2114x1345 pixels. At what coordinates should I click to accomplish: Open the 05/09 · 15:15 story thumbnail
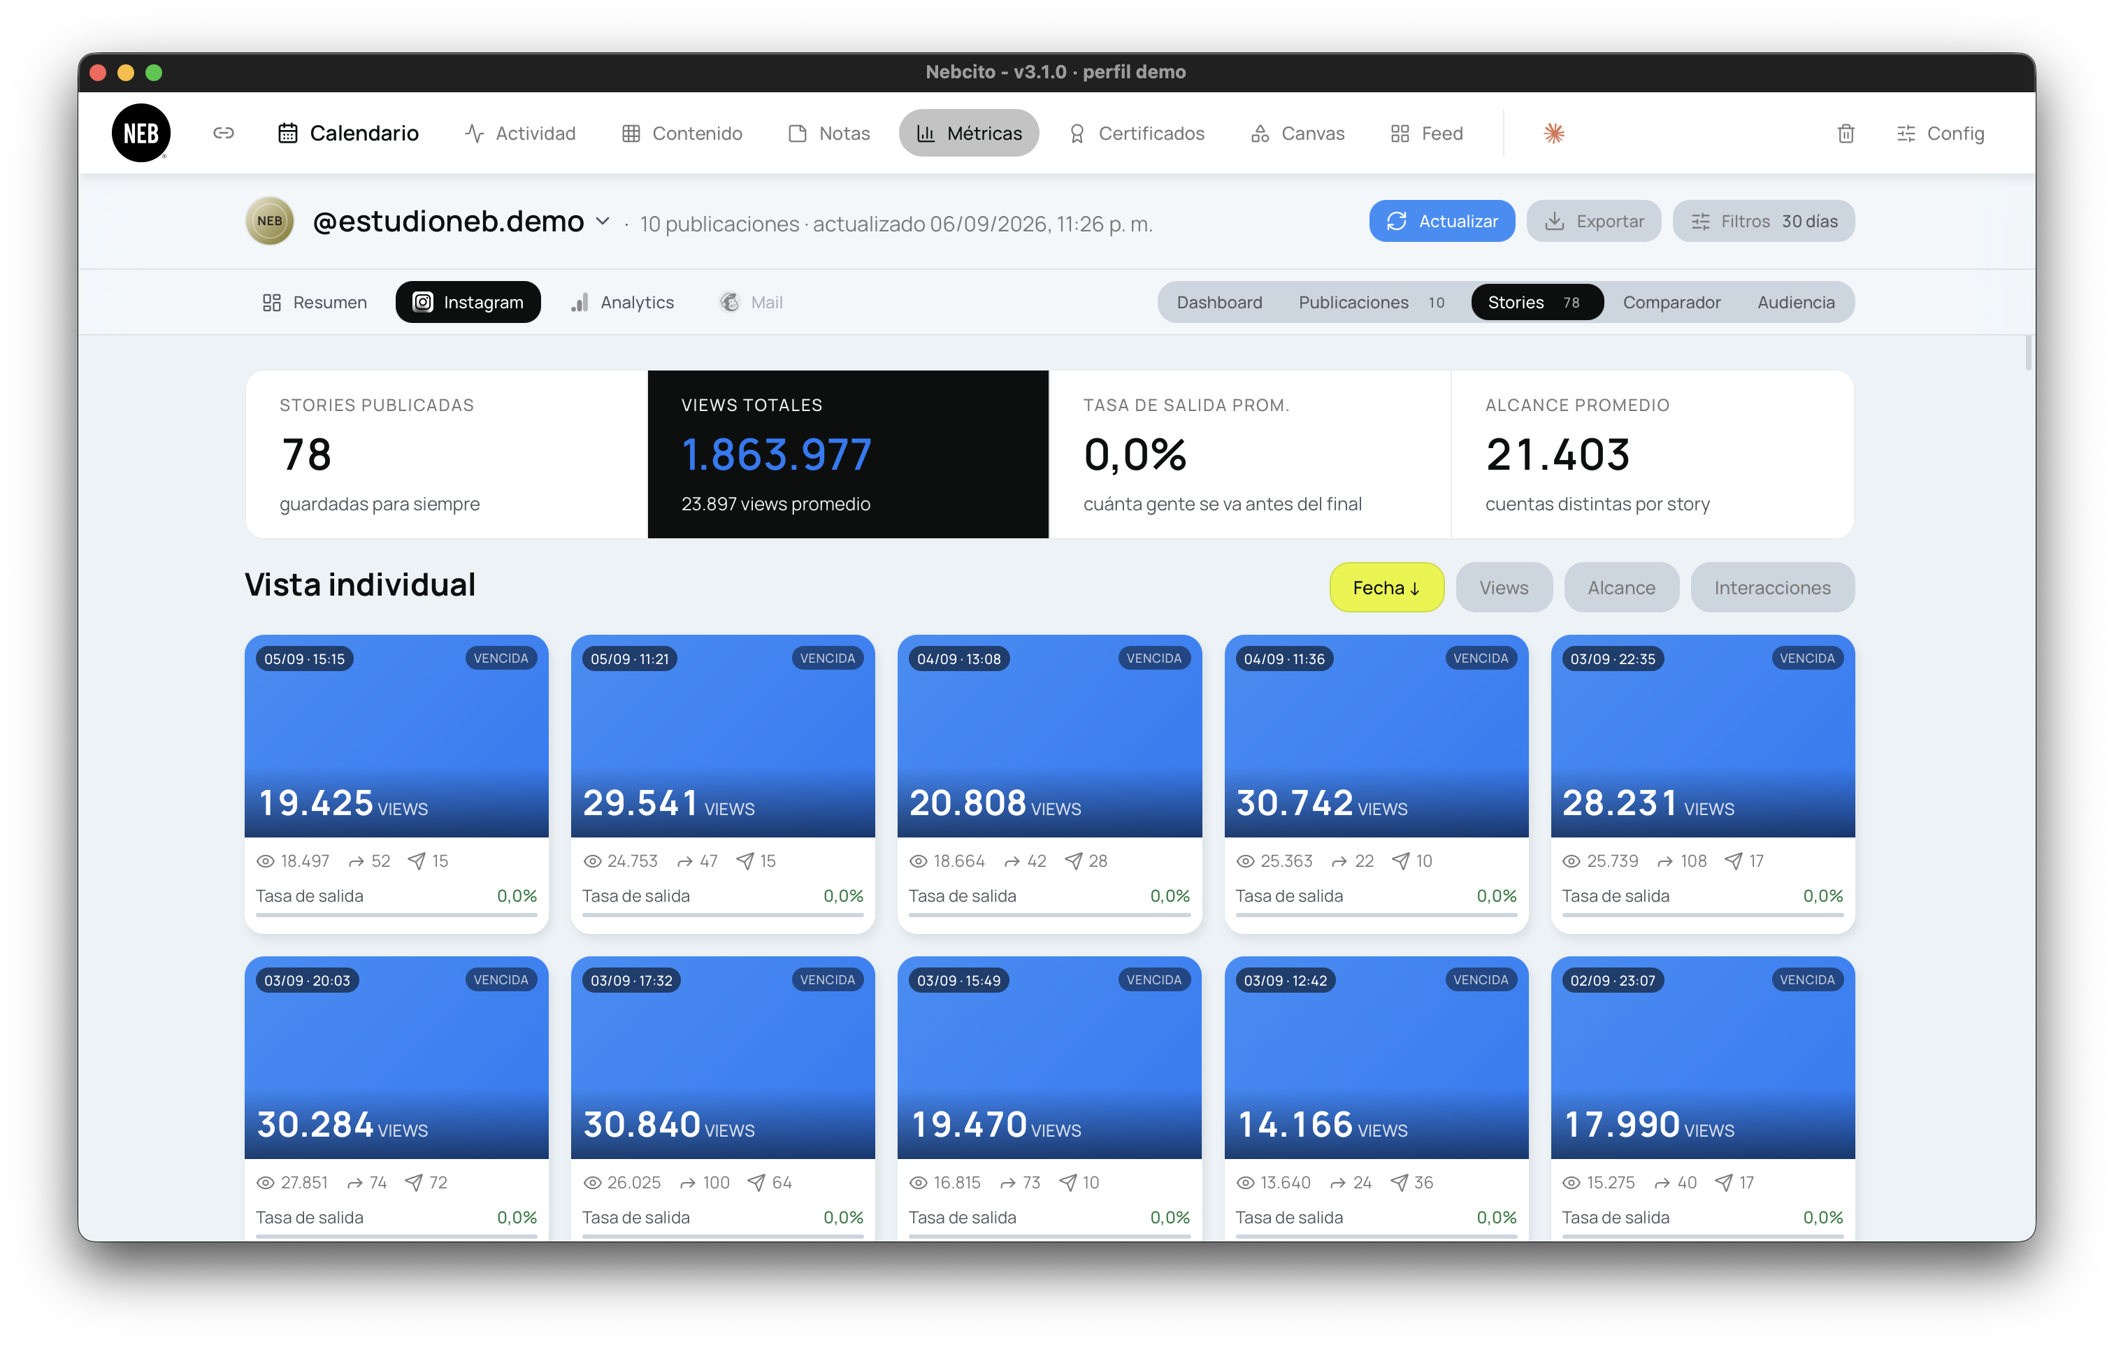point(396,735)
